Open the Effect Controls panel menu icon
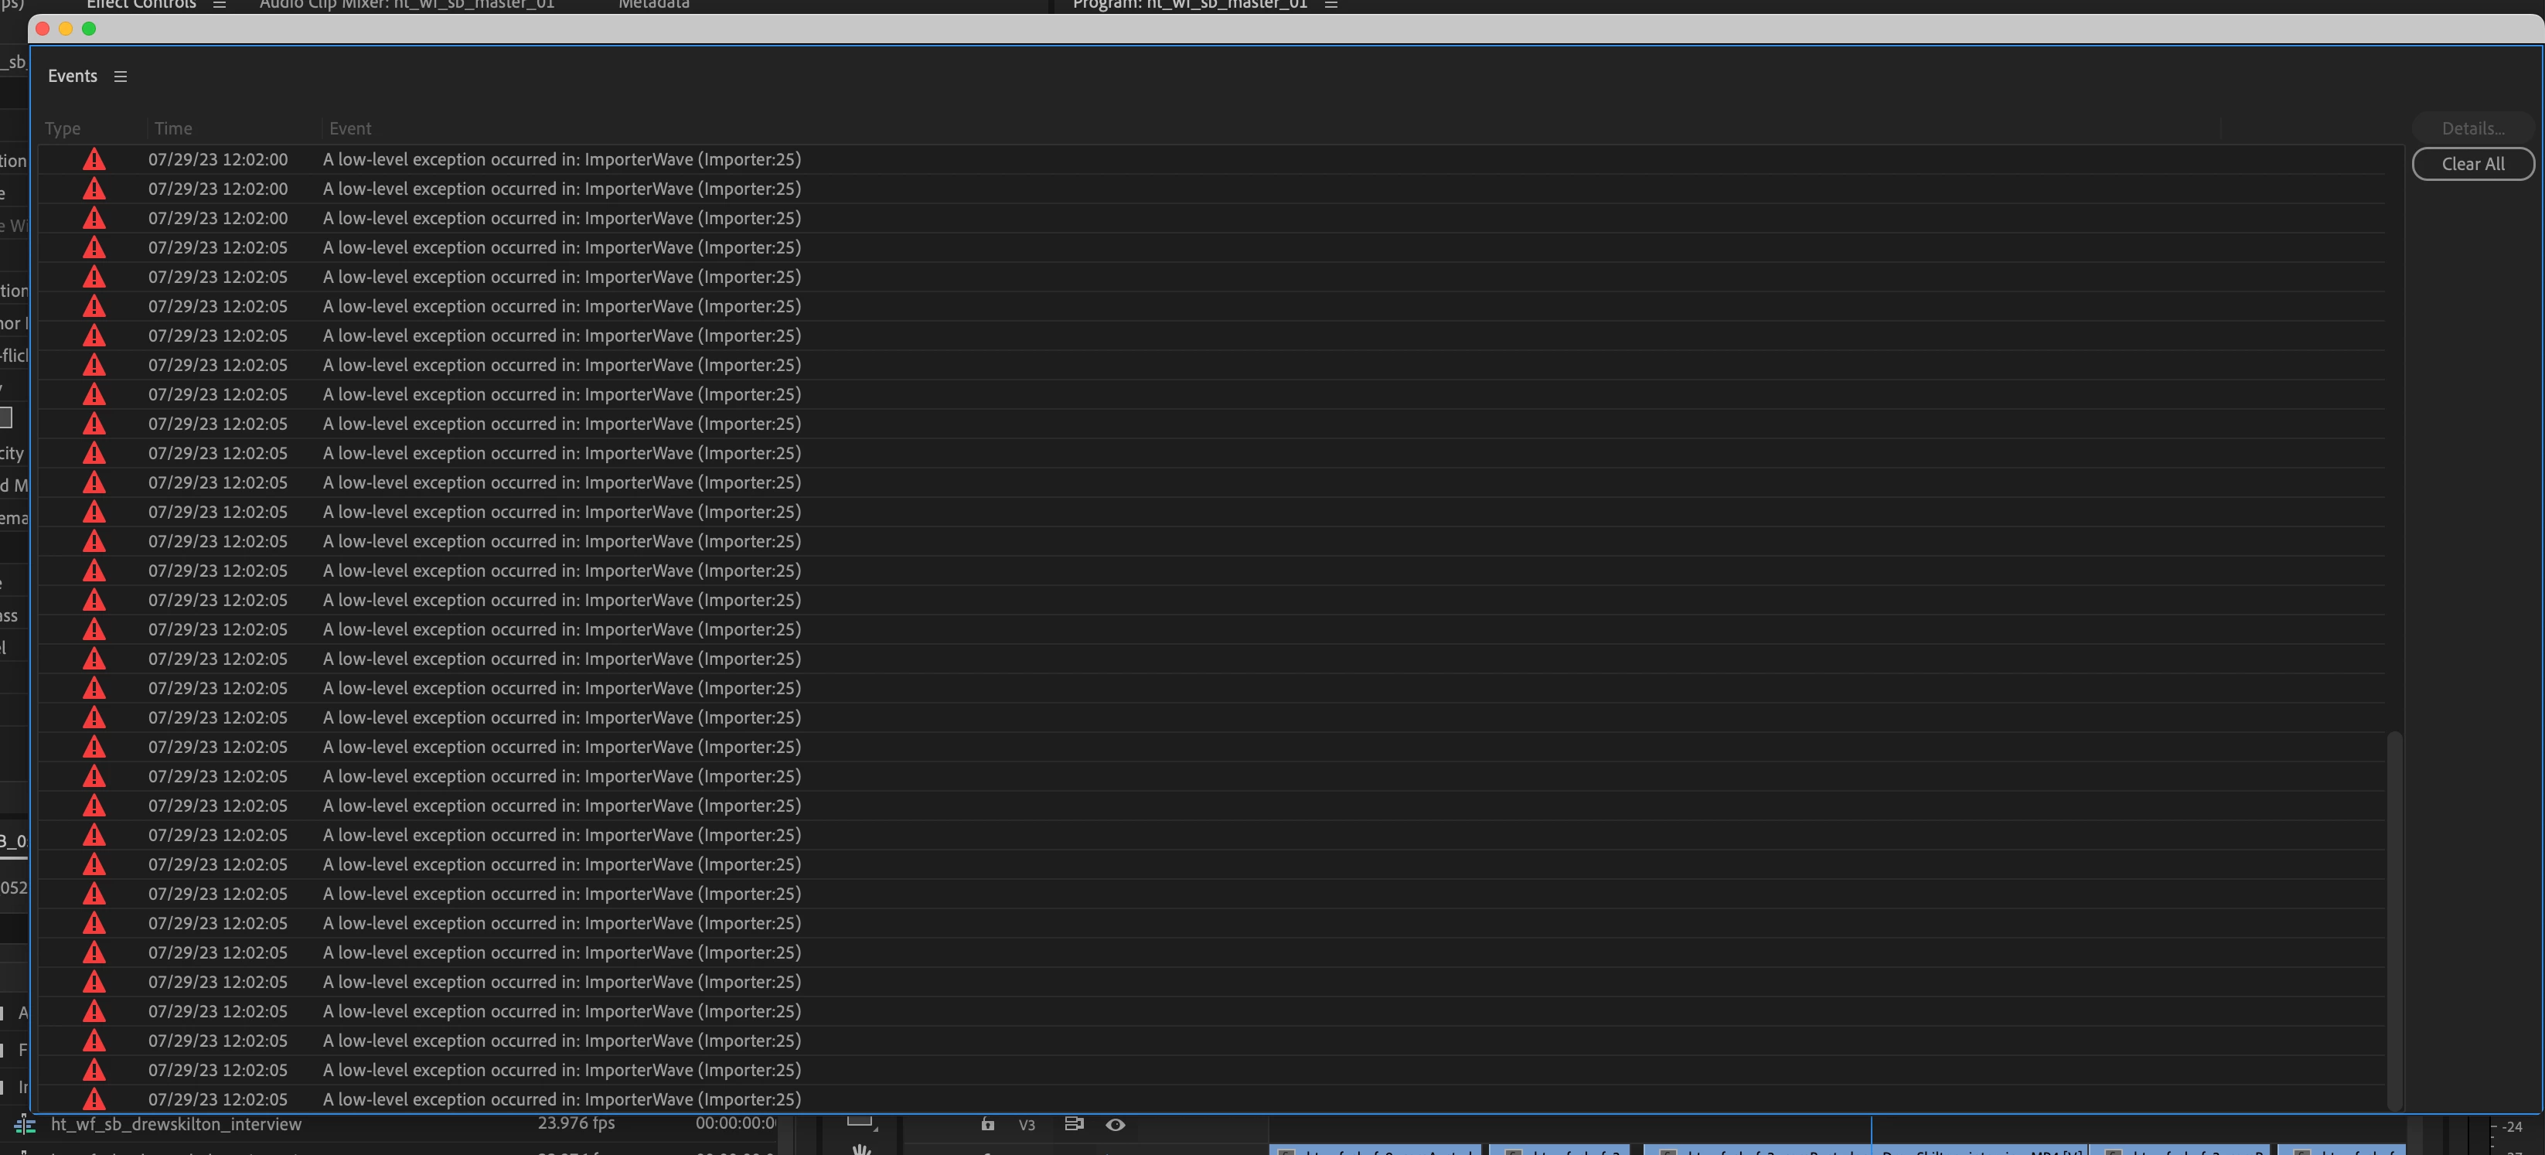Screen dimensions: 2545x1155 point(220,5)
